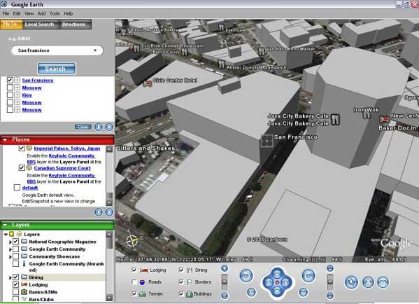Click the print button
419x304 pixels.
368,282
